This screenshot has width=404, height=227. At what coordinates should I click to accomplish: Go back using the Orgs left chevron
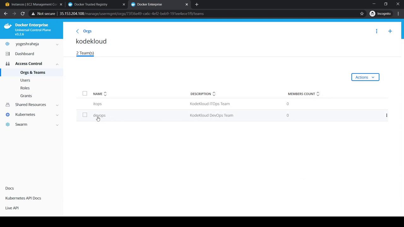pyautogui.click(x=78, y=31)
